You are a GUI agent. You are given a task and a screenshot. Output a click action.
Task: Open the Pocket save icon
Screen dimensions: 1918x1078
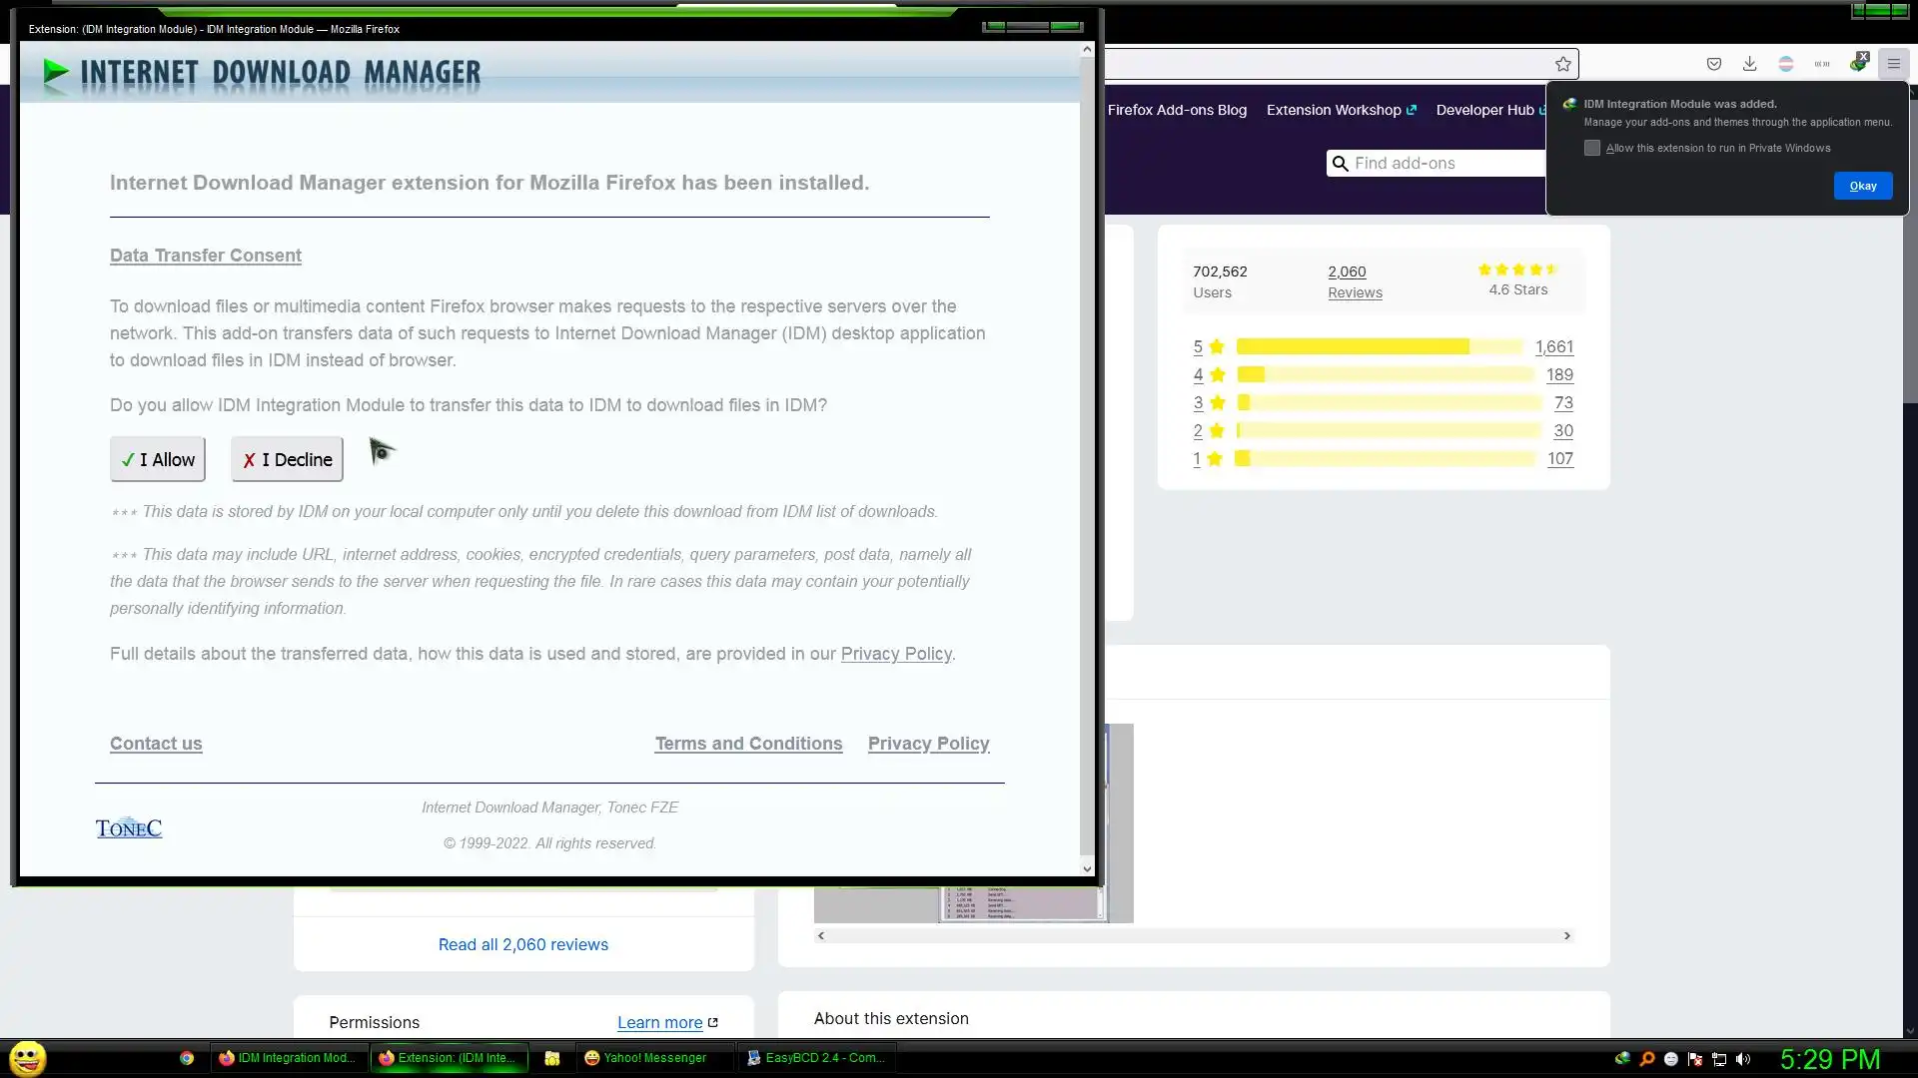[x=1714, y=64]
